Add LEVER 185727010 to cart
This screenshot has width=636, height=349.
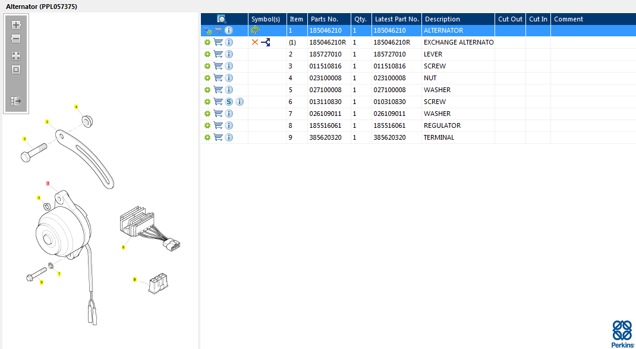click(x=218, y=54)
